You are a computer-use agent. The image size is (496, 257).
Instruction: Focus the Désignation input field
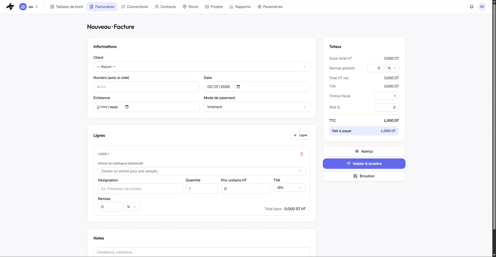140,189
